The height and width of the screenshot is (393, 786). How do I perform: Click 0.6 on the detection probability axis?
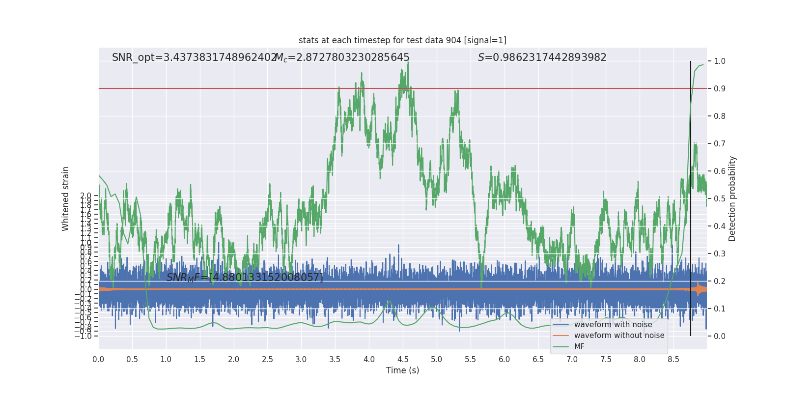720,171
